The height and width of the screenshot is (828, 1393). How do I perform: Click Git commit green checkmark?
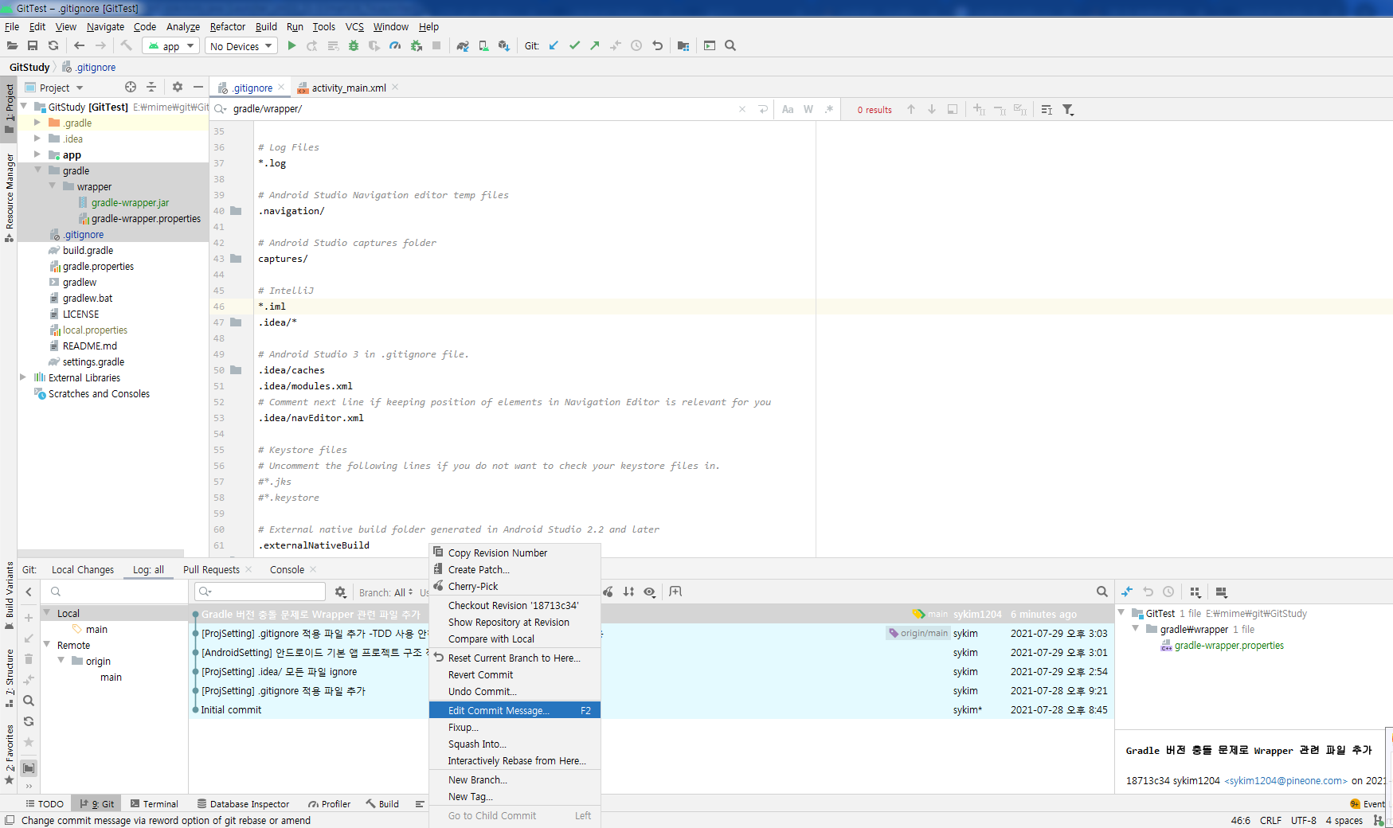pos(574,45)
